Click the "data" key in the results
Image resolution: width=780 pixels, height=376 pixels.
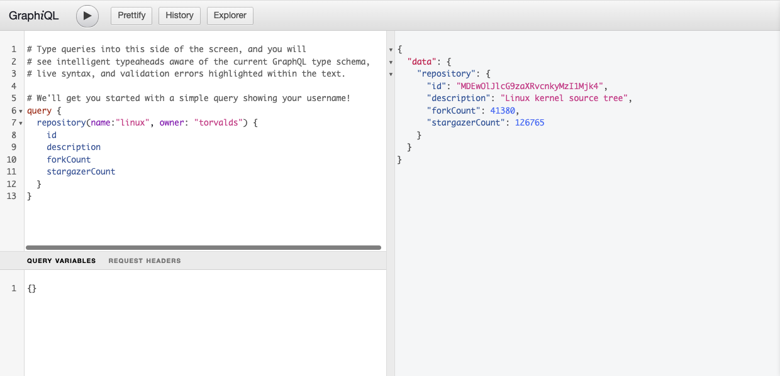coord(422,62)
